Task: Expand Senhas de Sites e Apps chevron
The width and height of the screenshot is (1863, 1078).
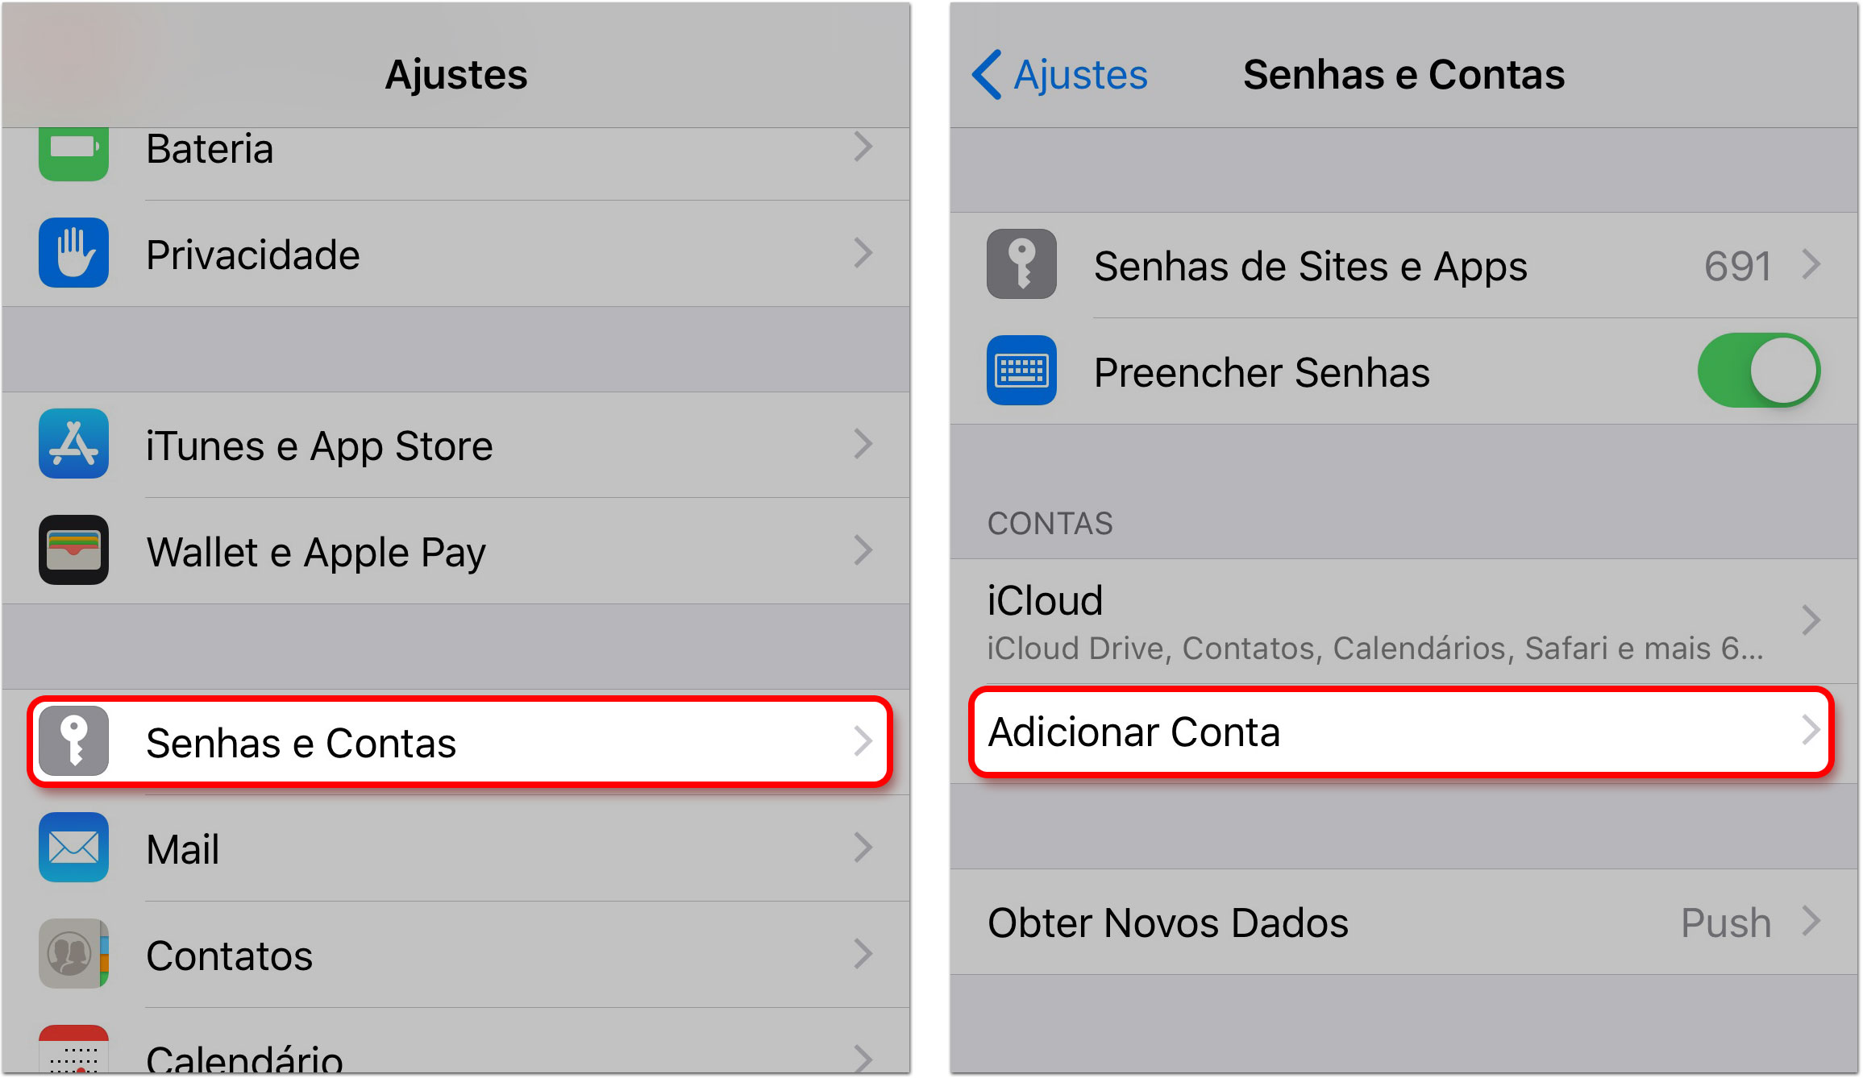Action: pyautogui.click(x=1811, y=264)
